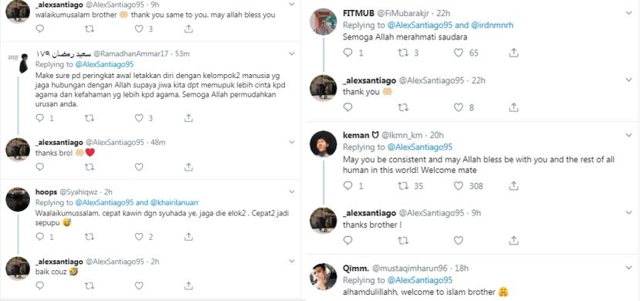Like the 'thanks brother !' reply
641x301 pixels.
(x=458, y=240)
